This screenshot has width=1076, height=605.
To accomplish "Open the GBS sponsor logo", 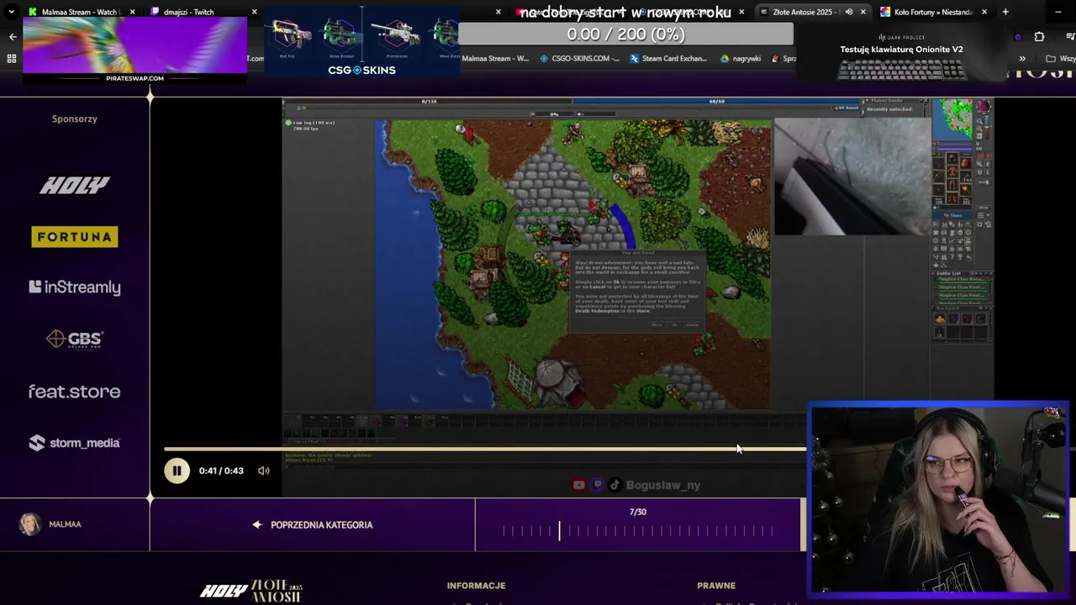I will (75, 339).
